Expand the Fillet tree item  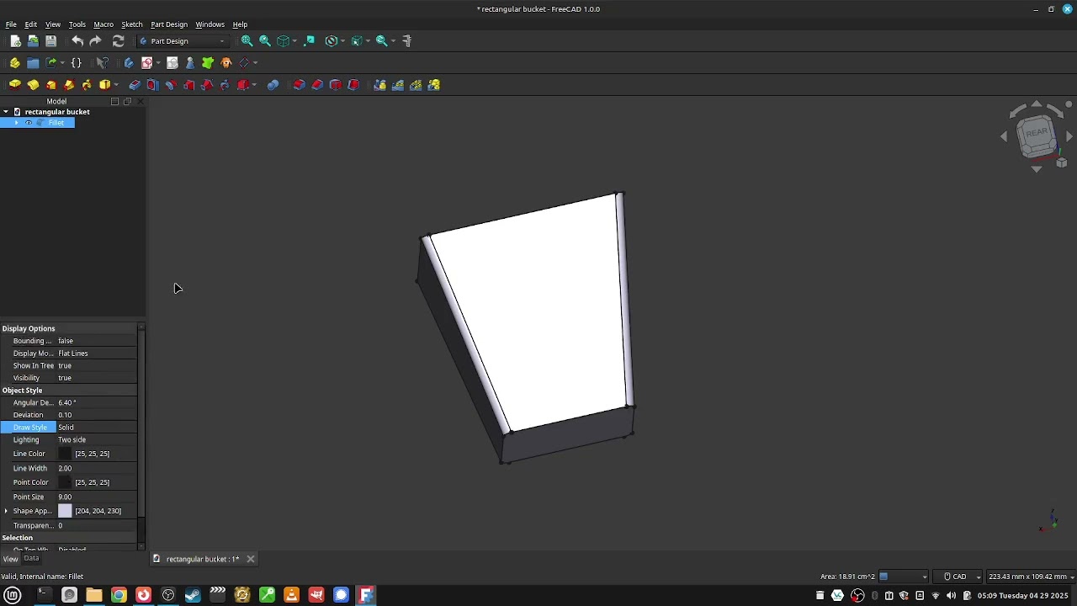click(x=16, y=123)
